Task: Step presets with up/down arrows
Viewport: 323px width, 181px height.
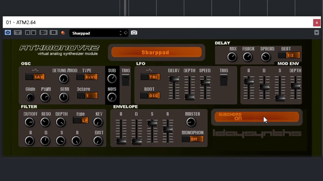Action: coord(120,33)
